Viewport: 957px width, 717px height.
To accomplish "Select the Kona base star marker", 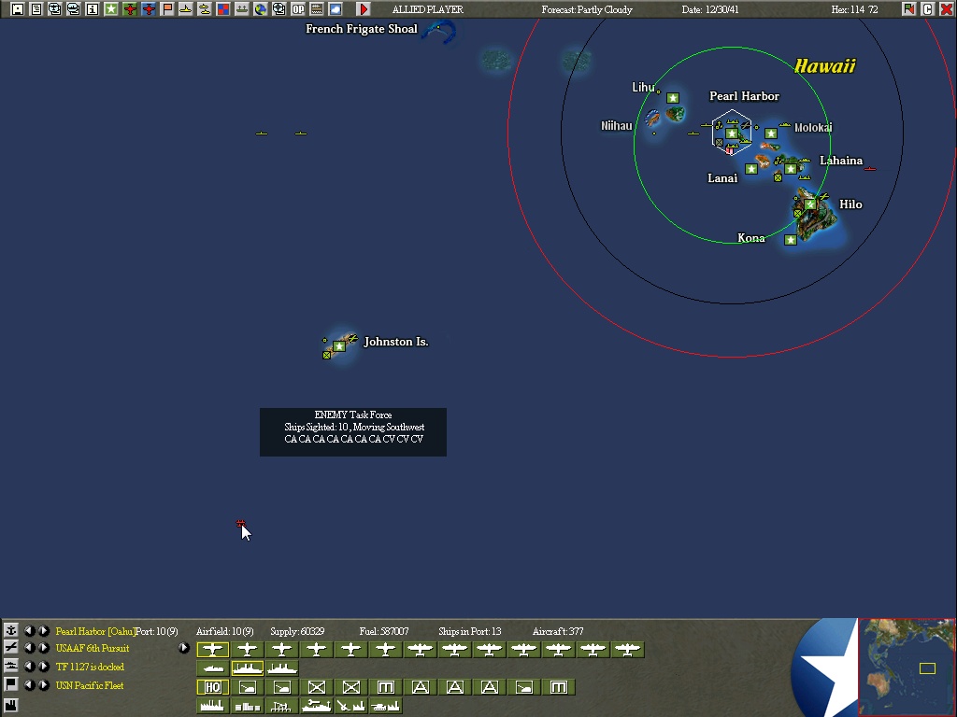I will click(791, 240).
